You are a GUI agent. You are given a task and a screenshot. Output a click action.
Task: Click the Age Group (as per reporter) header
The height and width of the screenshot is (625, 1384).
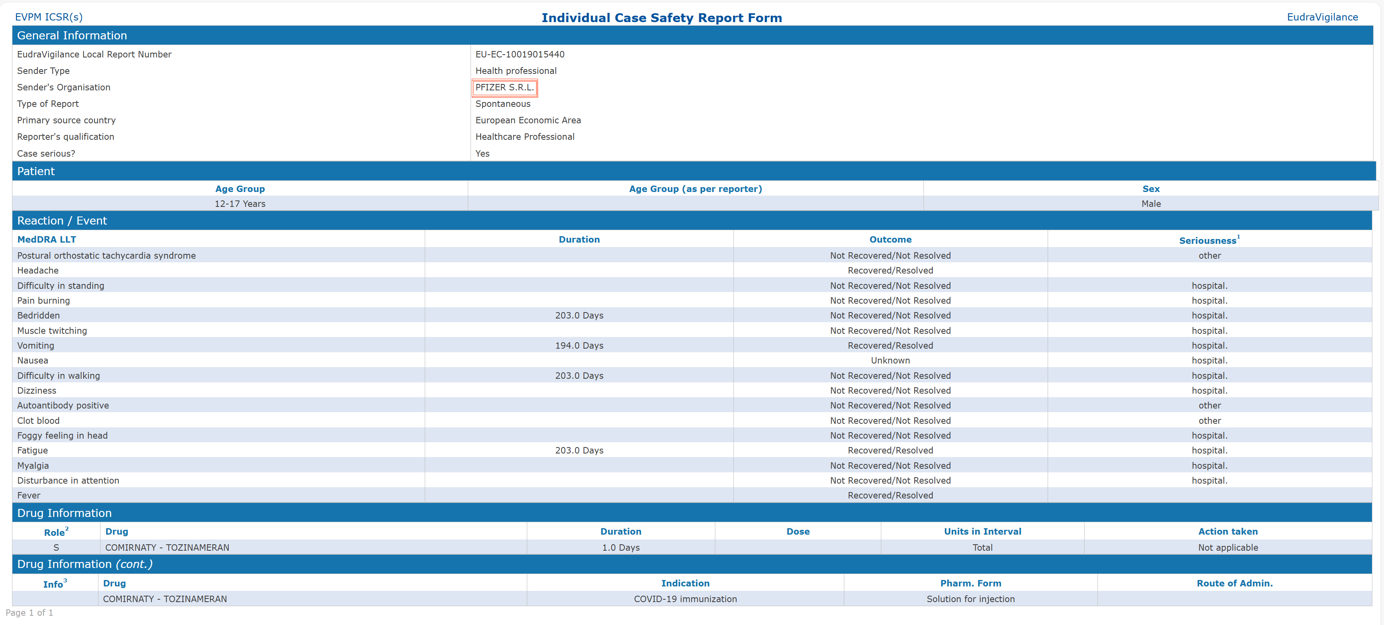point(695,189)
